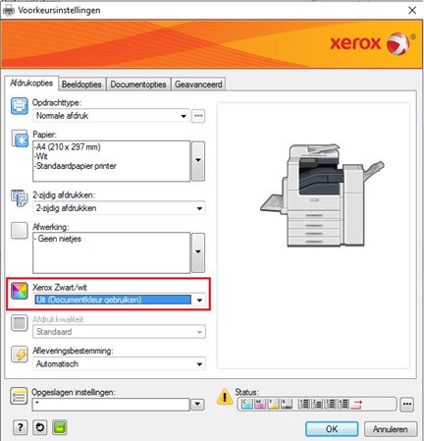
Task: Click the Xerox Zwart/wit color icon
Action: pos(20,291)
